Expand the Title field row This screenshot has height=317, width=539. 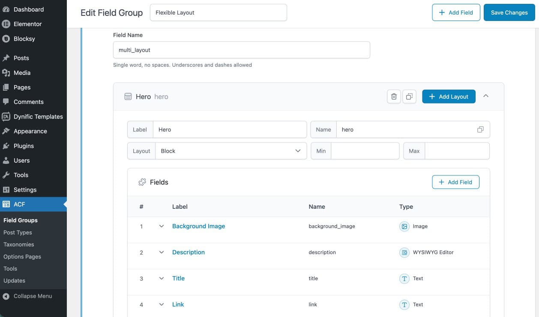tap(162, 278)
